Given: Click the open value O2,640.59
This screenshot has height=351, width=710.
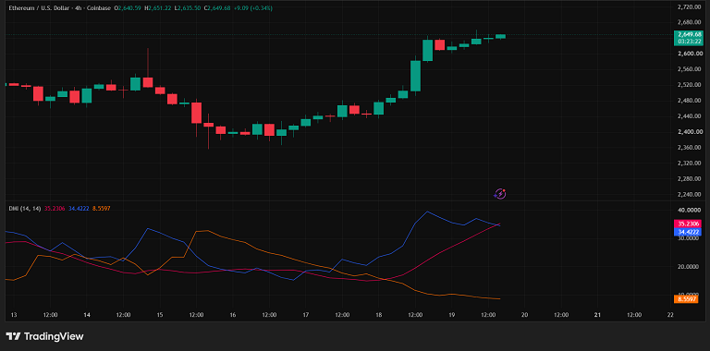Looking at the screenshot, I should pos(129,7).
